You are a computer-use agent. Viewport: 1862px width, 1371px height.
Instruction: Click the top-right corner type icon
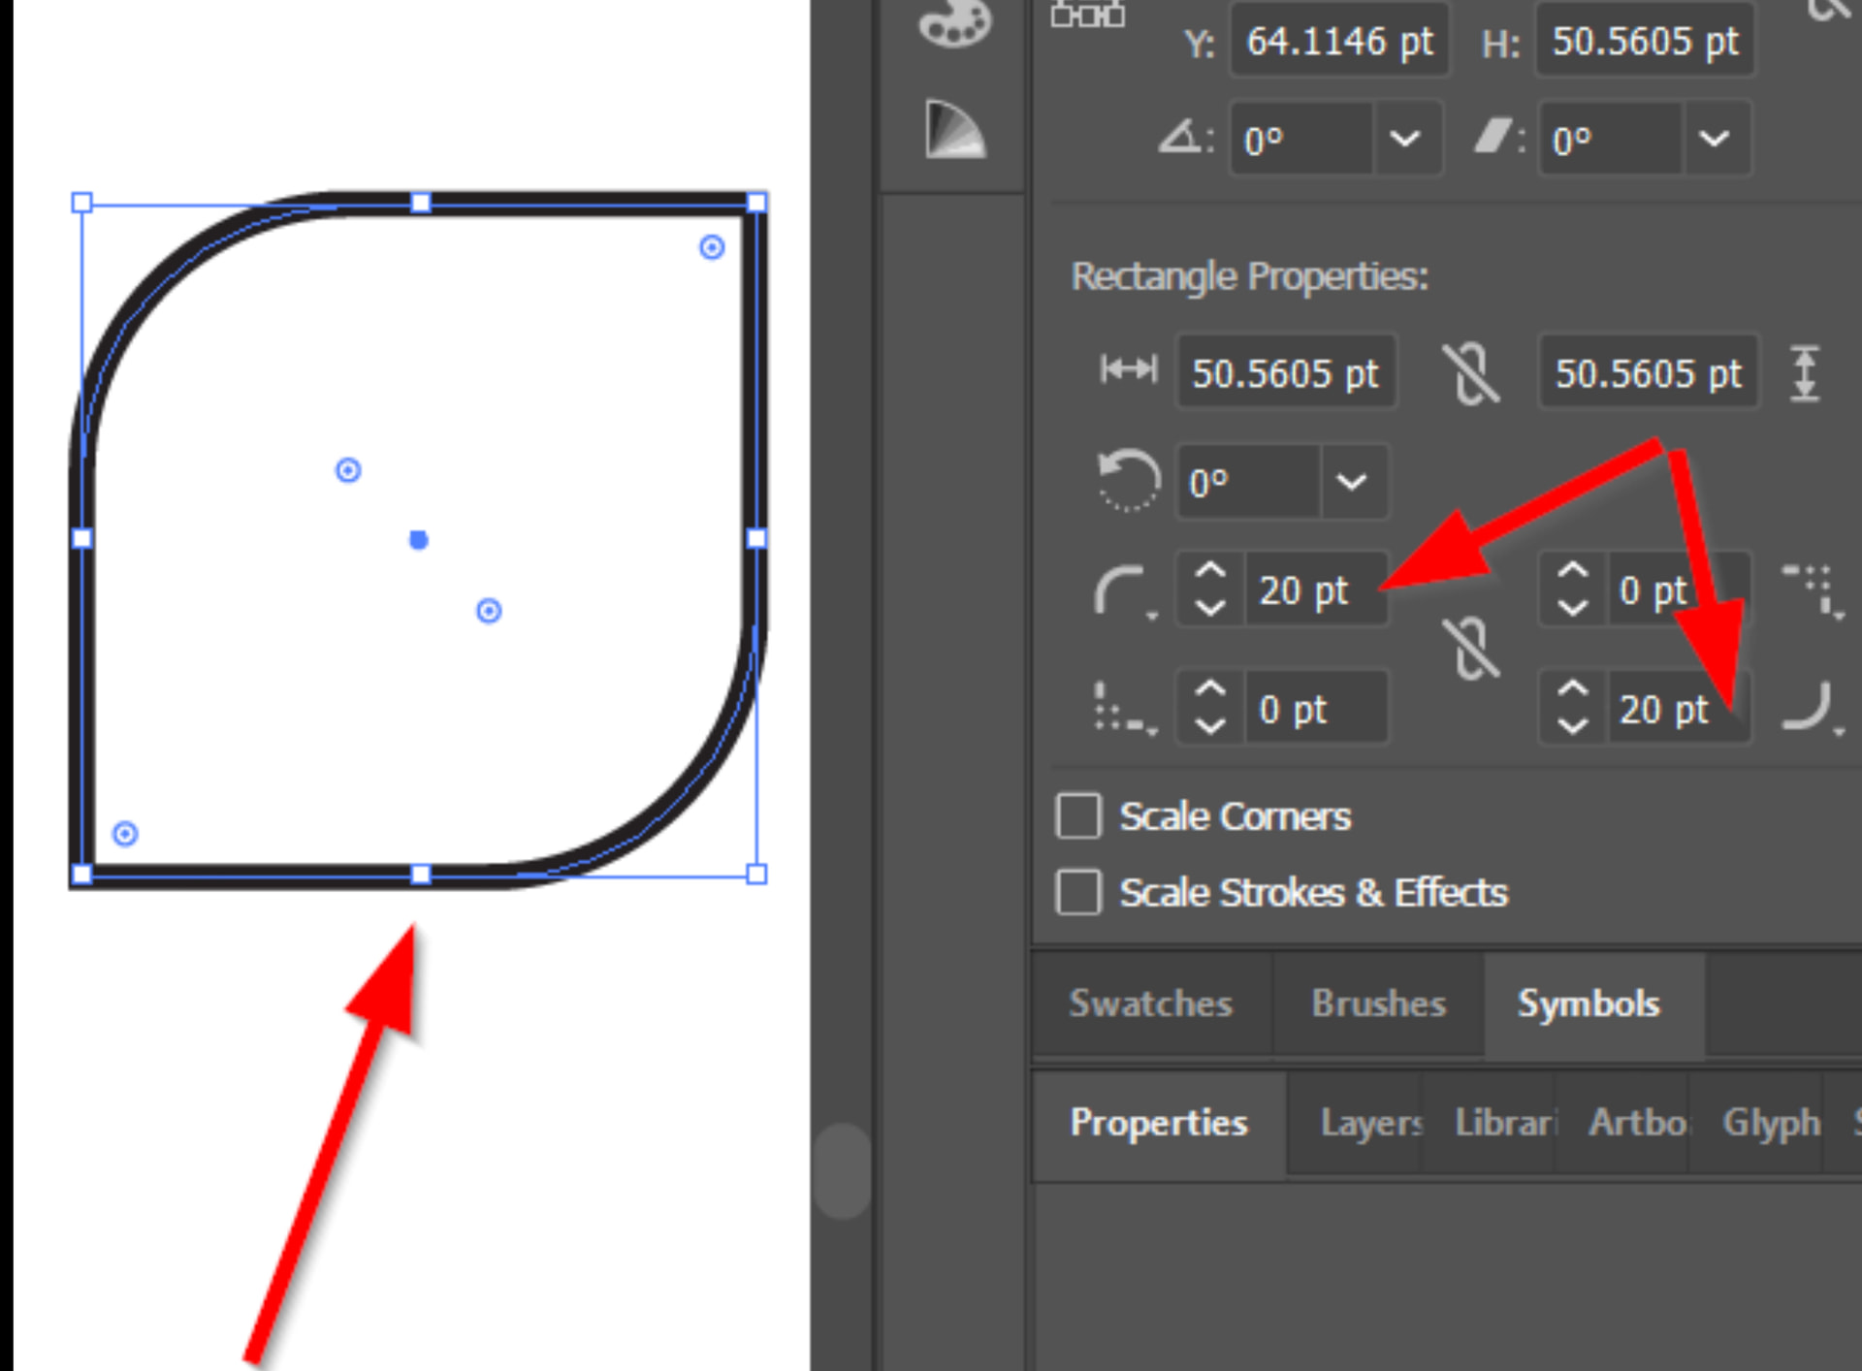click(x=1810, y=590)
